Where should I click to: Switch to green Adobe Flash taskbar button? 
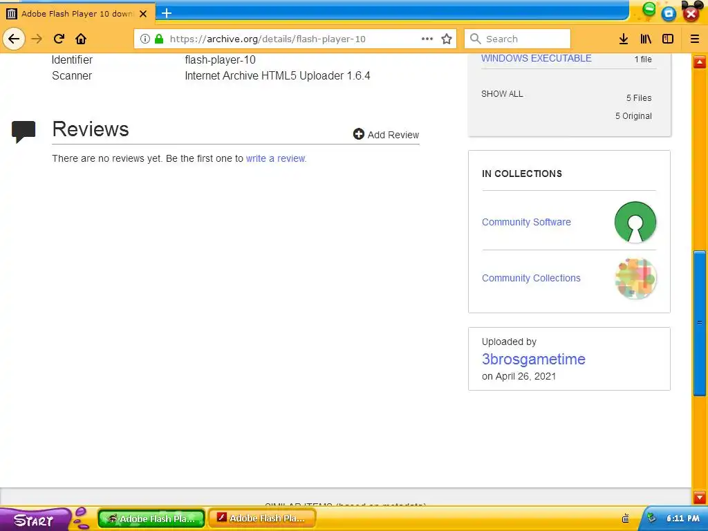(x=151, y=519)
